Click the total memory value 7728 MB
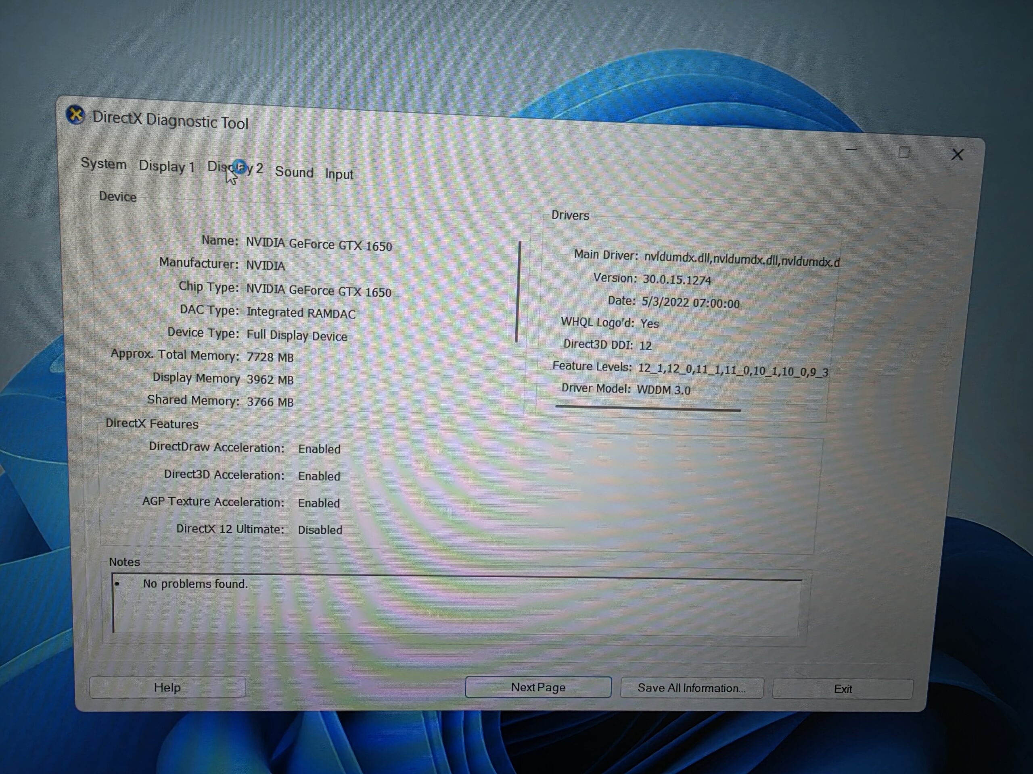The width and height of the screenshot is (1033, 774). coord(270,358)
